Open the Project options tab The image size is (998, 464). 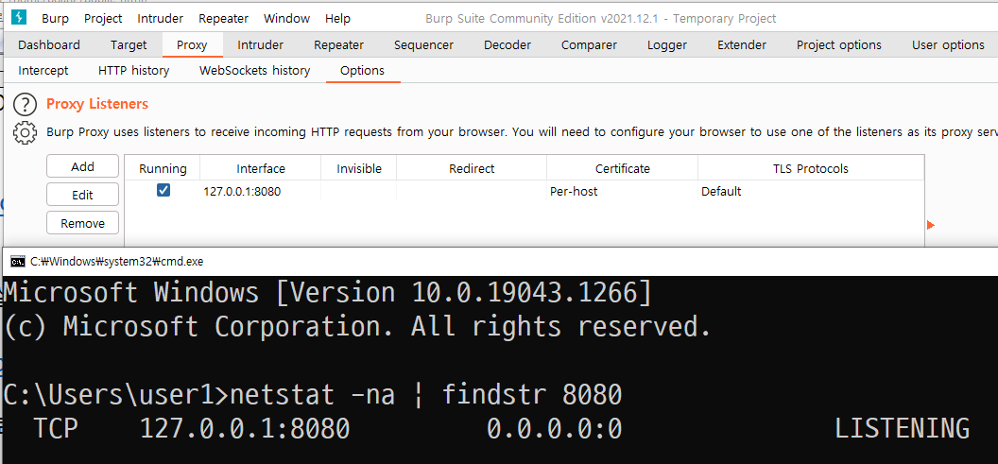point(839,45)
